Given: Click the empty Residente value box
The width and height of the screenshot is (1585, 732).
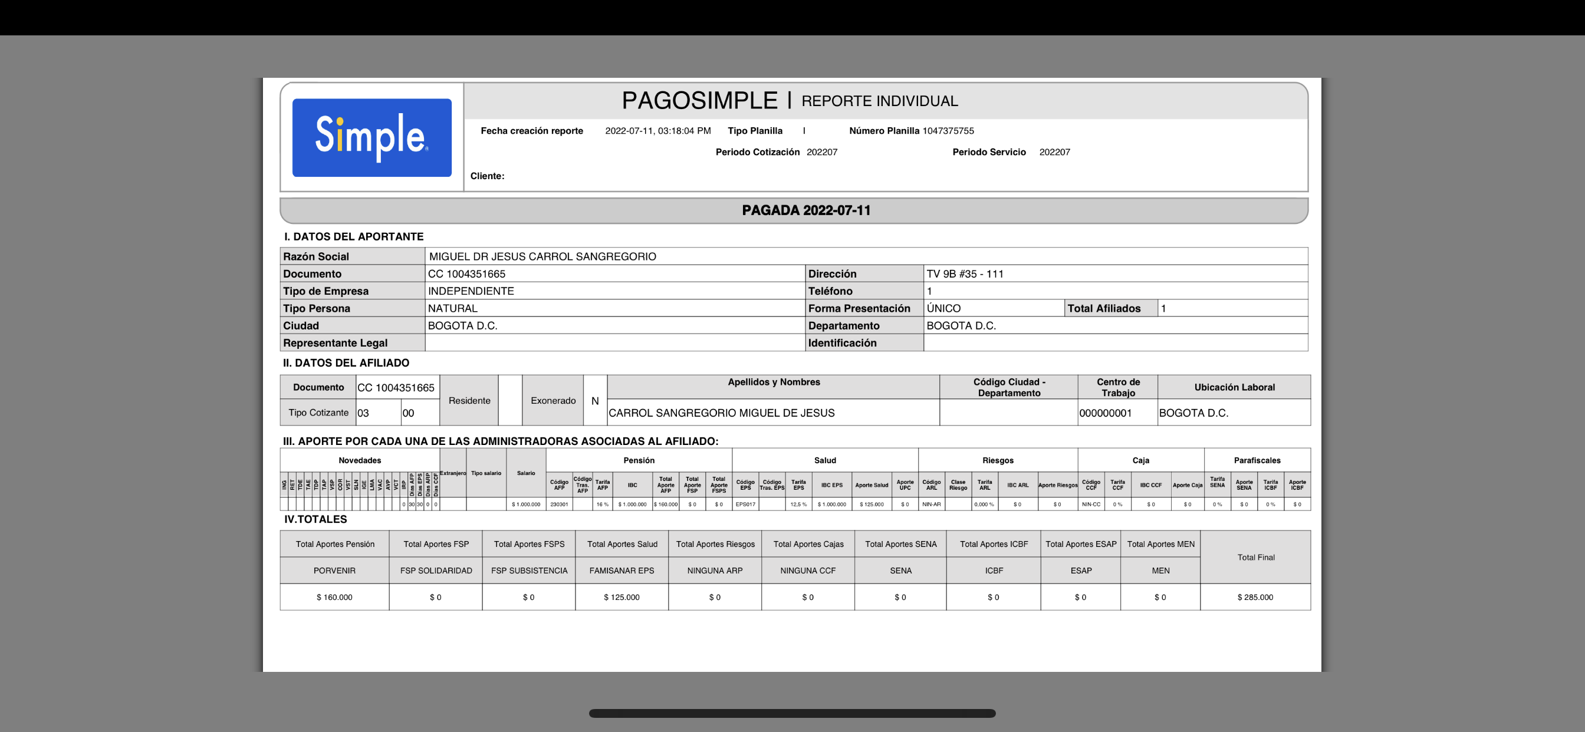Looking at the screenshot, I should coord(509,400).
